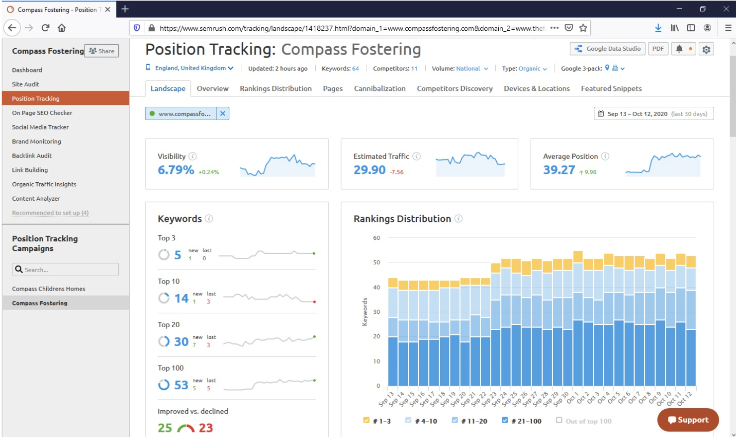Open the browser hamburger menu
Image resolution: width=736 pixels, height=437 pixels.
pos(728,28)
